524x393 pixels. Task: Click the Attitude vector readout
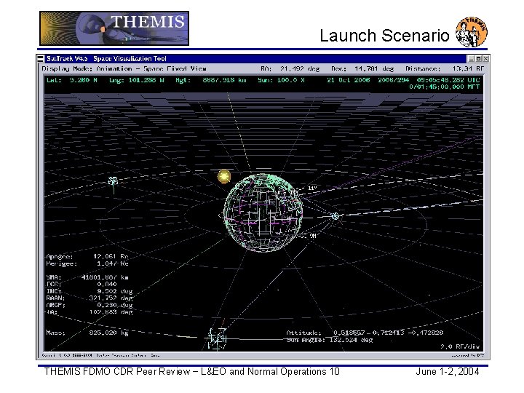point(365,333)
